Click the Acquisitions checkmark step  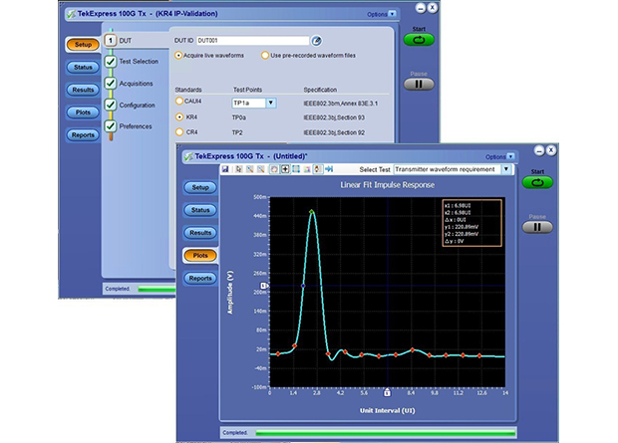point(111,84)
